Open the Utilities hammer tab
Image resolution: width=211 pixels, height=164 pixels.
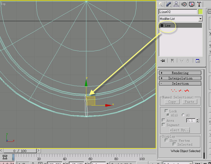199,4
